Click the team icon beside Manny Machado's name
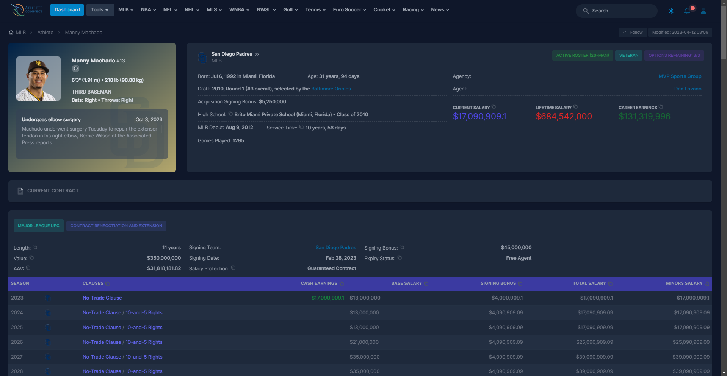727x376 pixels. point(76,69)
